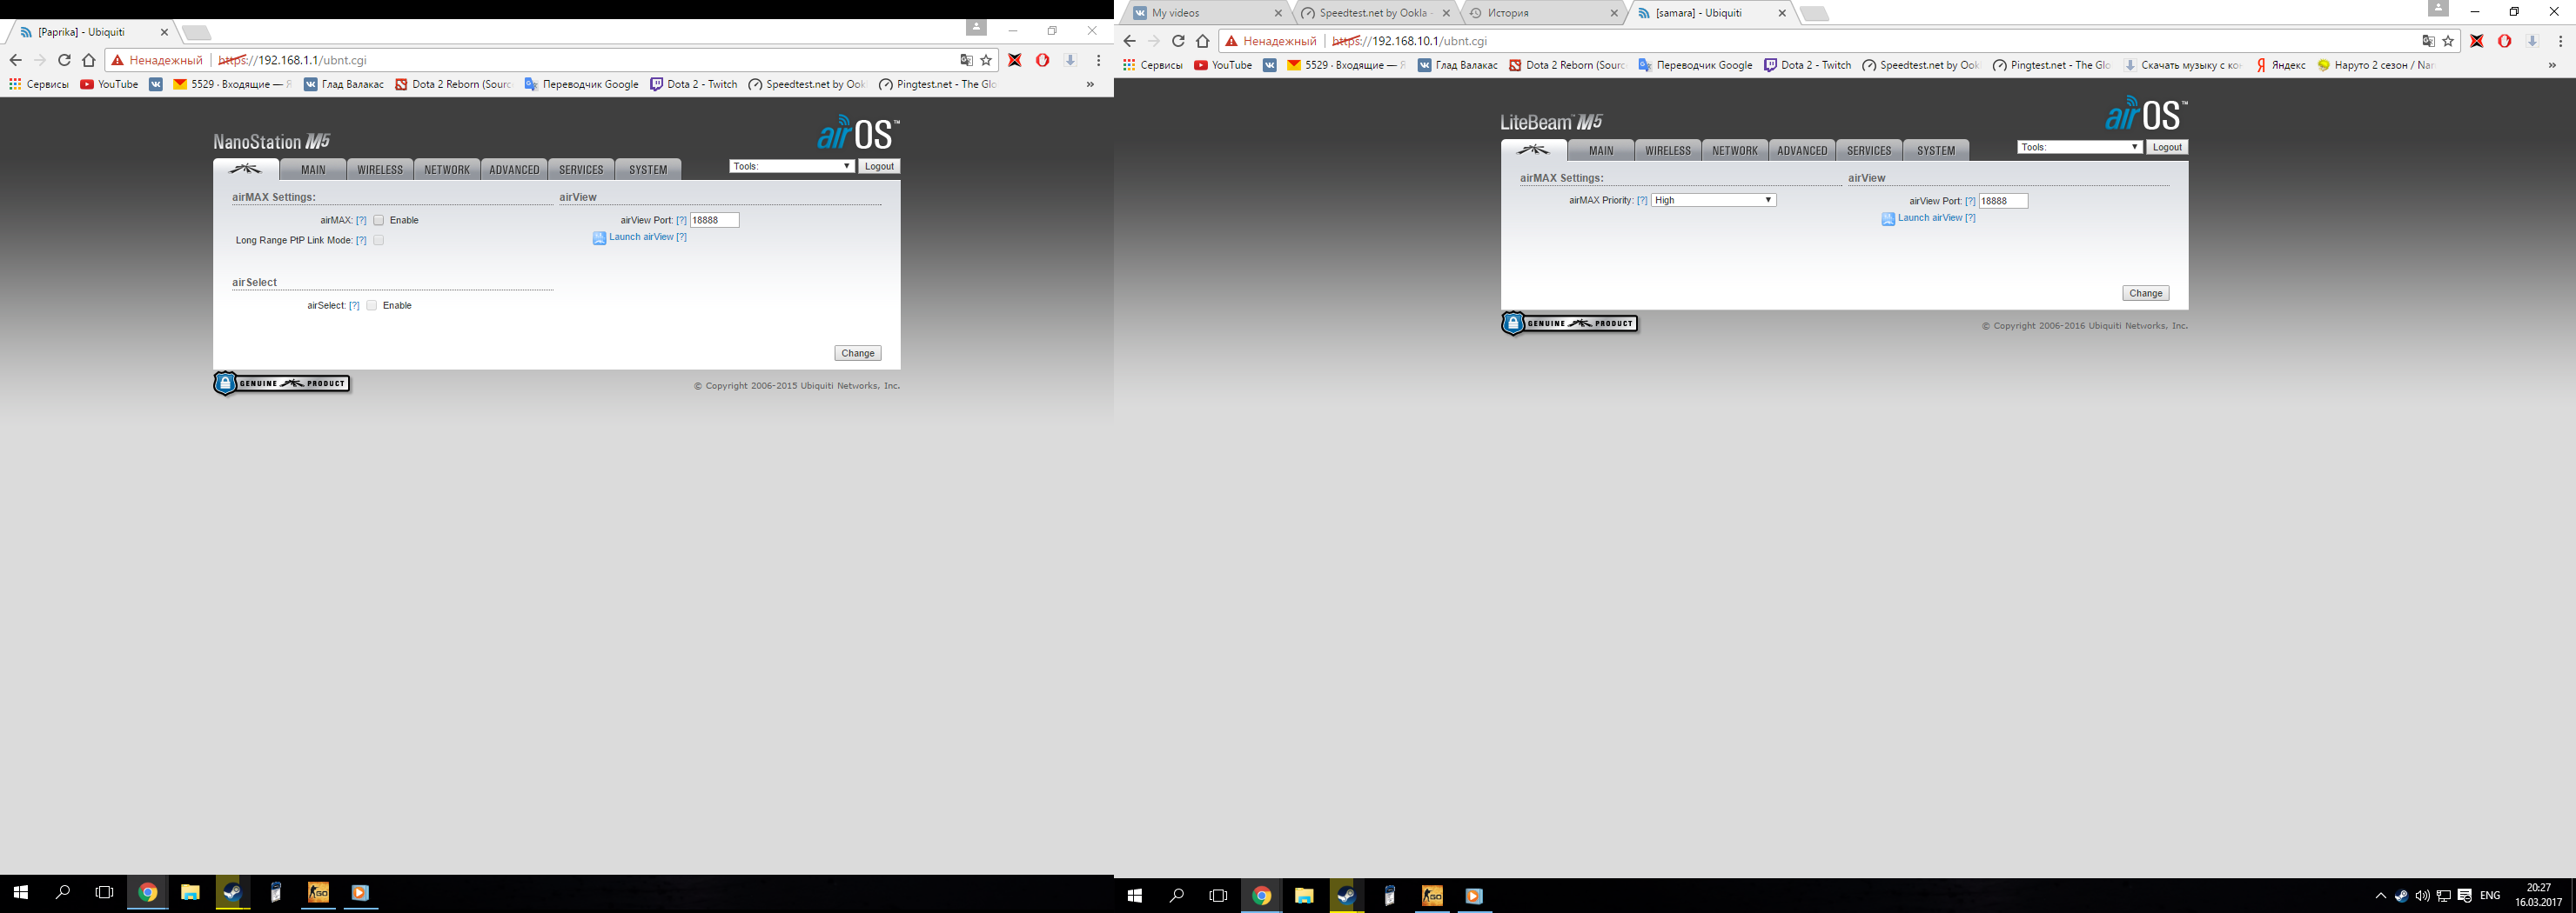The width and height of the screenshot is (2576, 913).
Task: Click Logout in the LiteBeam panel
Action: 2166,148
